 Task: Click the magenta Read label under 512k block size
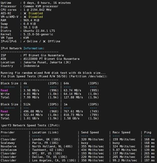pos(4,111)
